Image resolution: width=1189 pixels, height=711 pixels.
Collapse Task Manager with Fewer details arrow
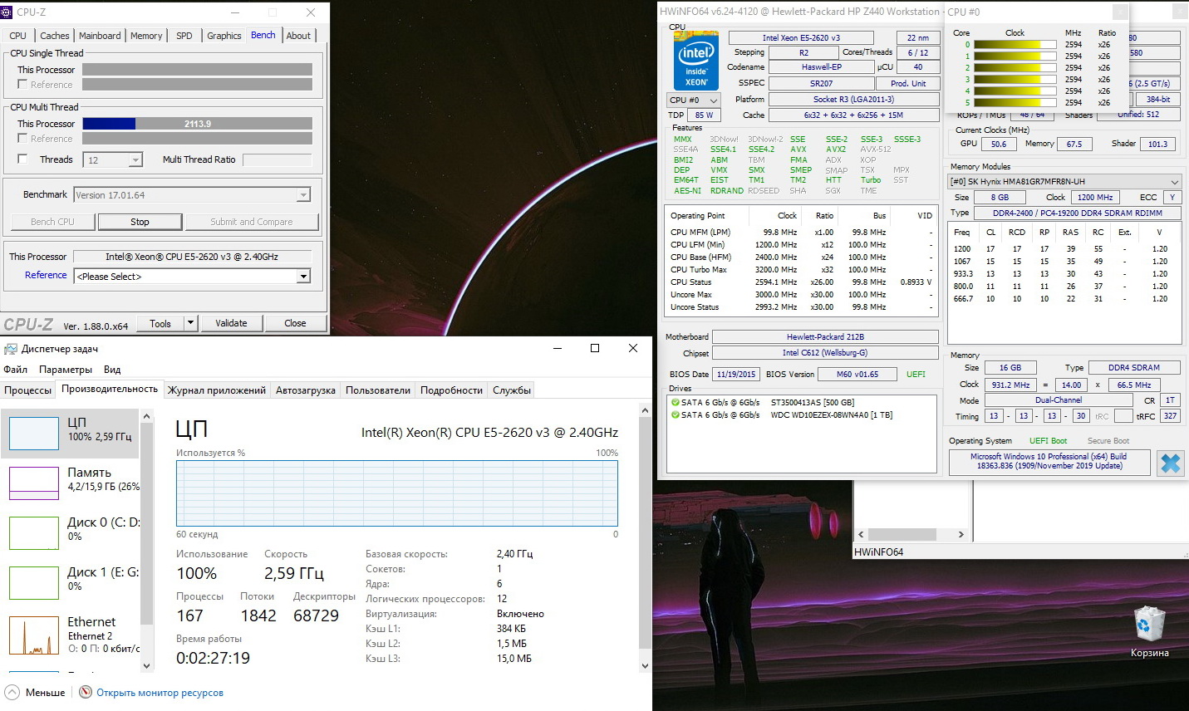coord(12,692)
